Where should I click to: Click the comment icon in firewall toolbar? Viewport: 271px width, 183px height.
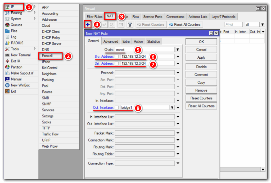pyautogui.click(x=121, y=25)
